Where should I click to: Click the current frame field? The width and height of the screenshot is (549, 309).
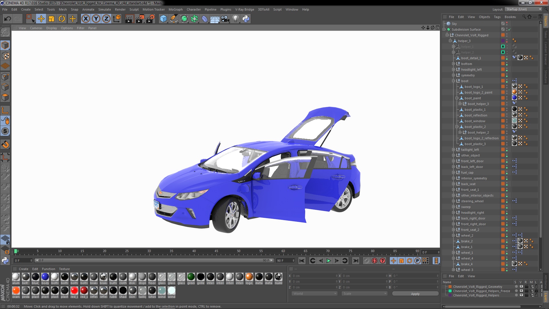(x=23, y=261)
